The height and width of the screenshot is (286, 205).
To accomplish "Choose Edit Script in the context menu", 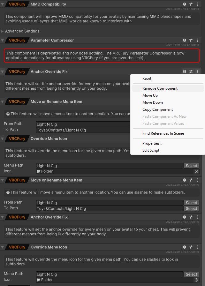I will (x=168, y=150).
